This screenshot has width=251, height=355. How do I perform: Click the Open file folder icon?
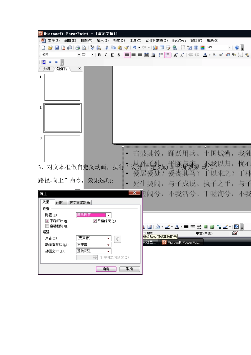[x=50, y=48]
